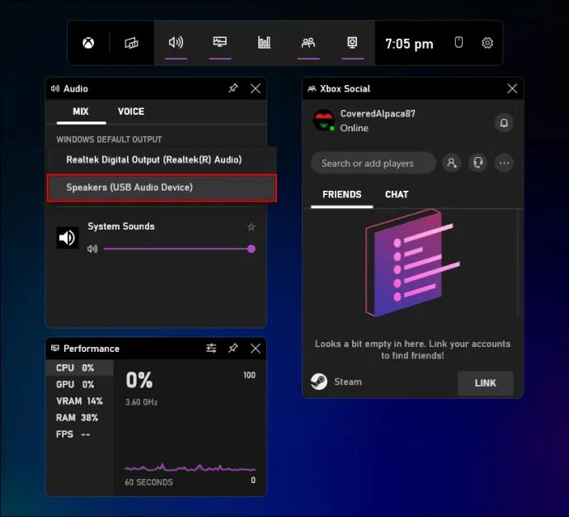Favorite System Sounds with star icon

click(252, 227)
